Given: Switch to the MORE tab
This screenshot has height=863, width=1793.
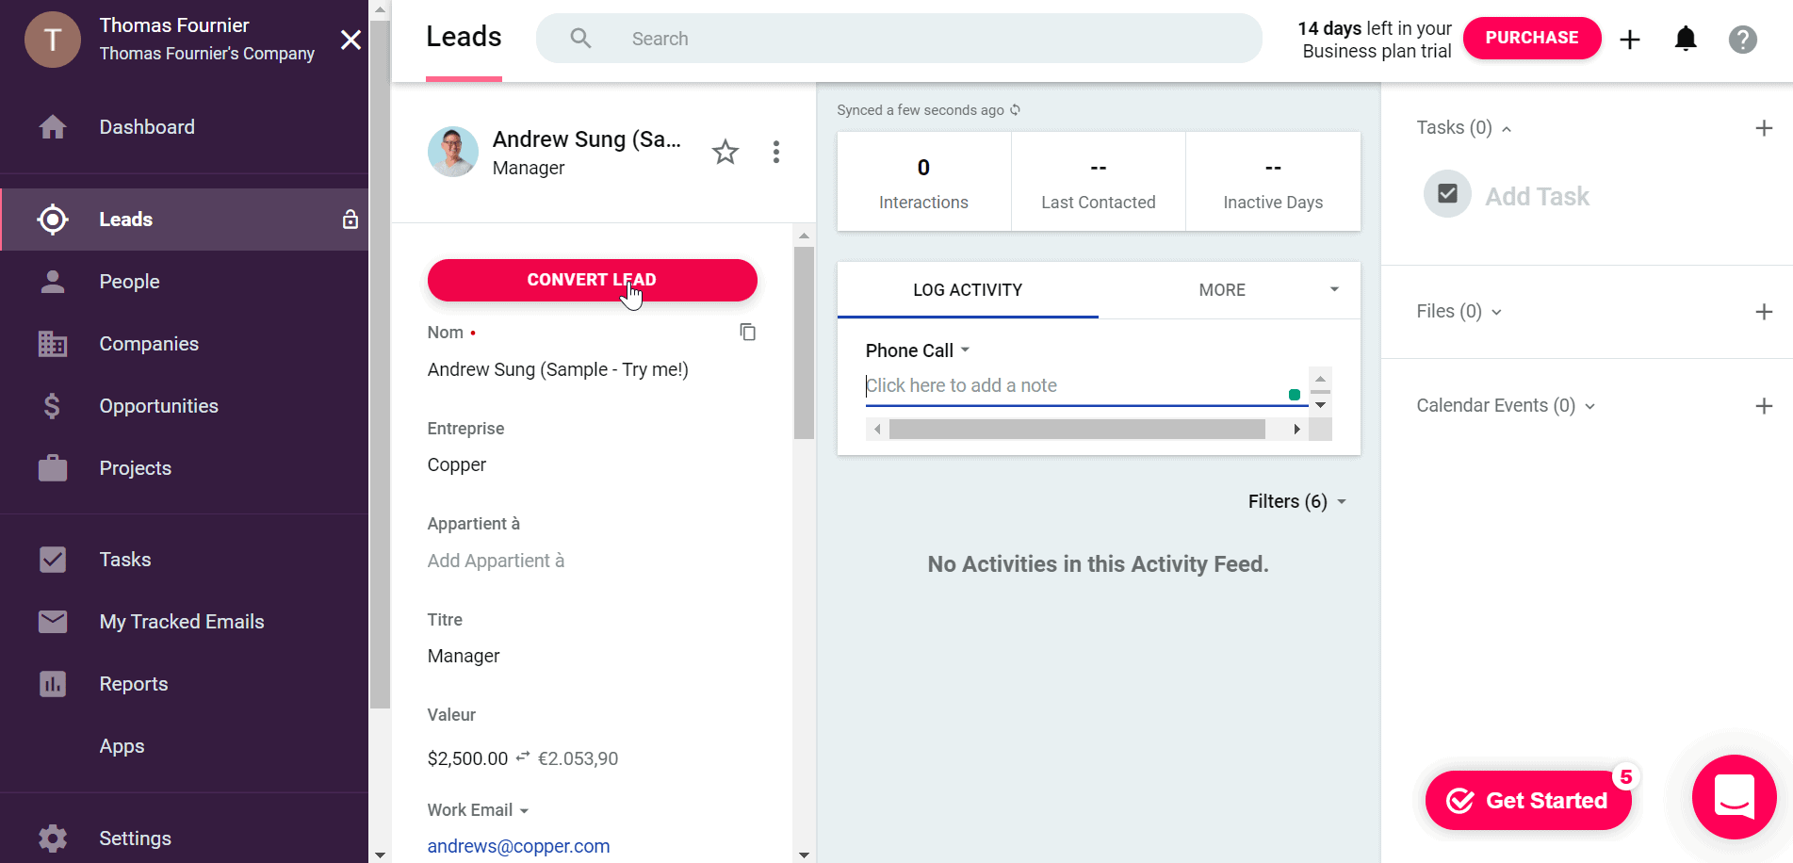Looking at the screenshot, I should pyautogui.click(x=1221, y=290).
